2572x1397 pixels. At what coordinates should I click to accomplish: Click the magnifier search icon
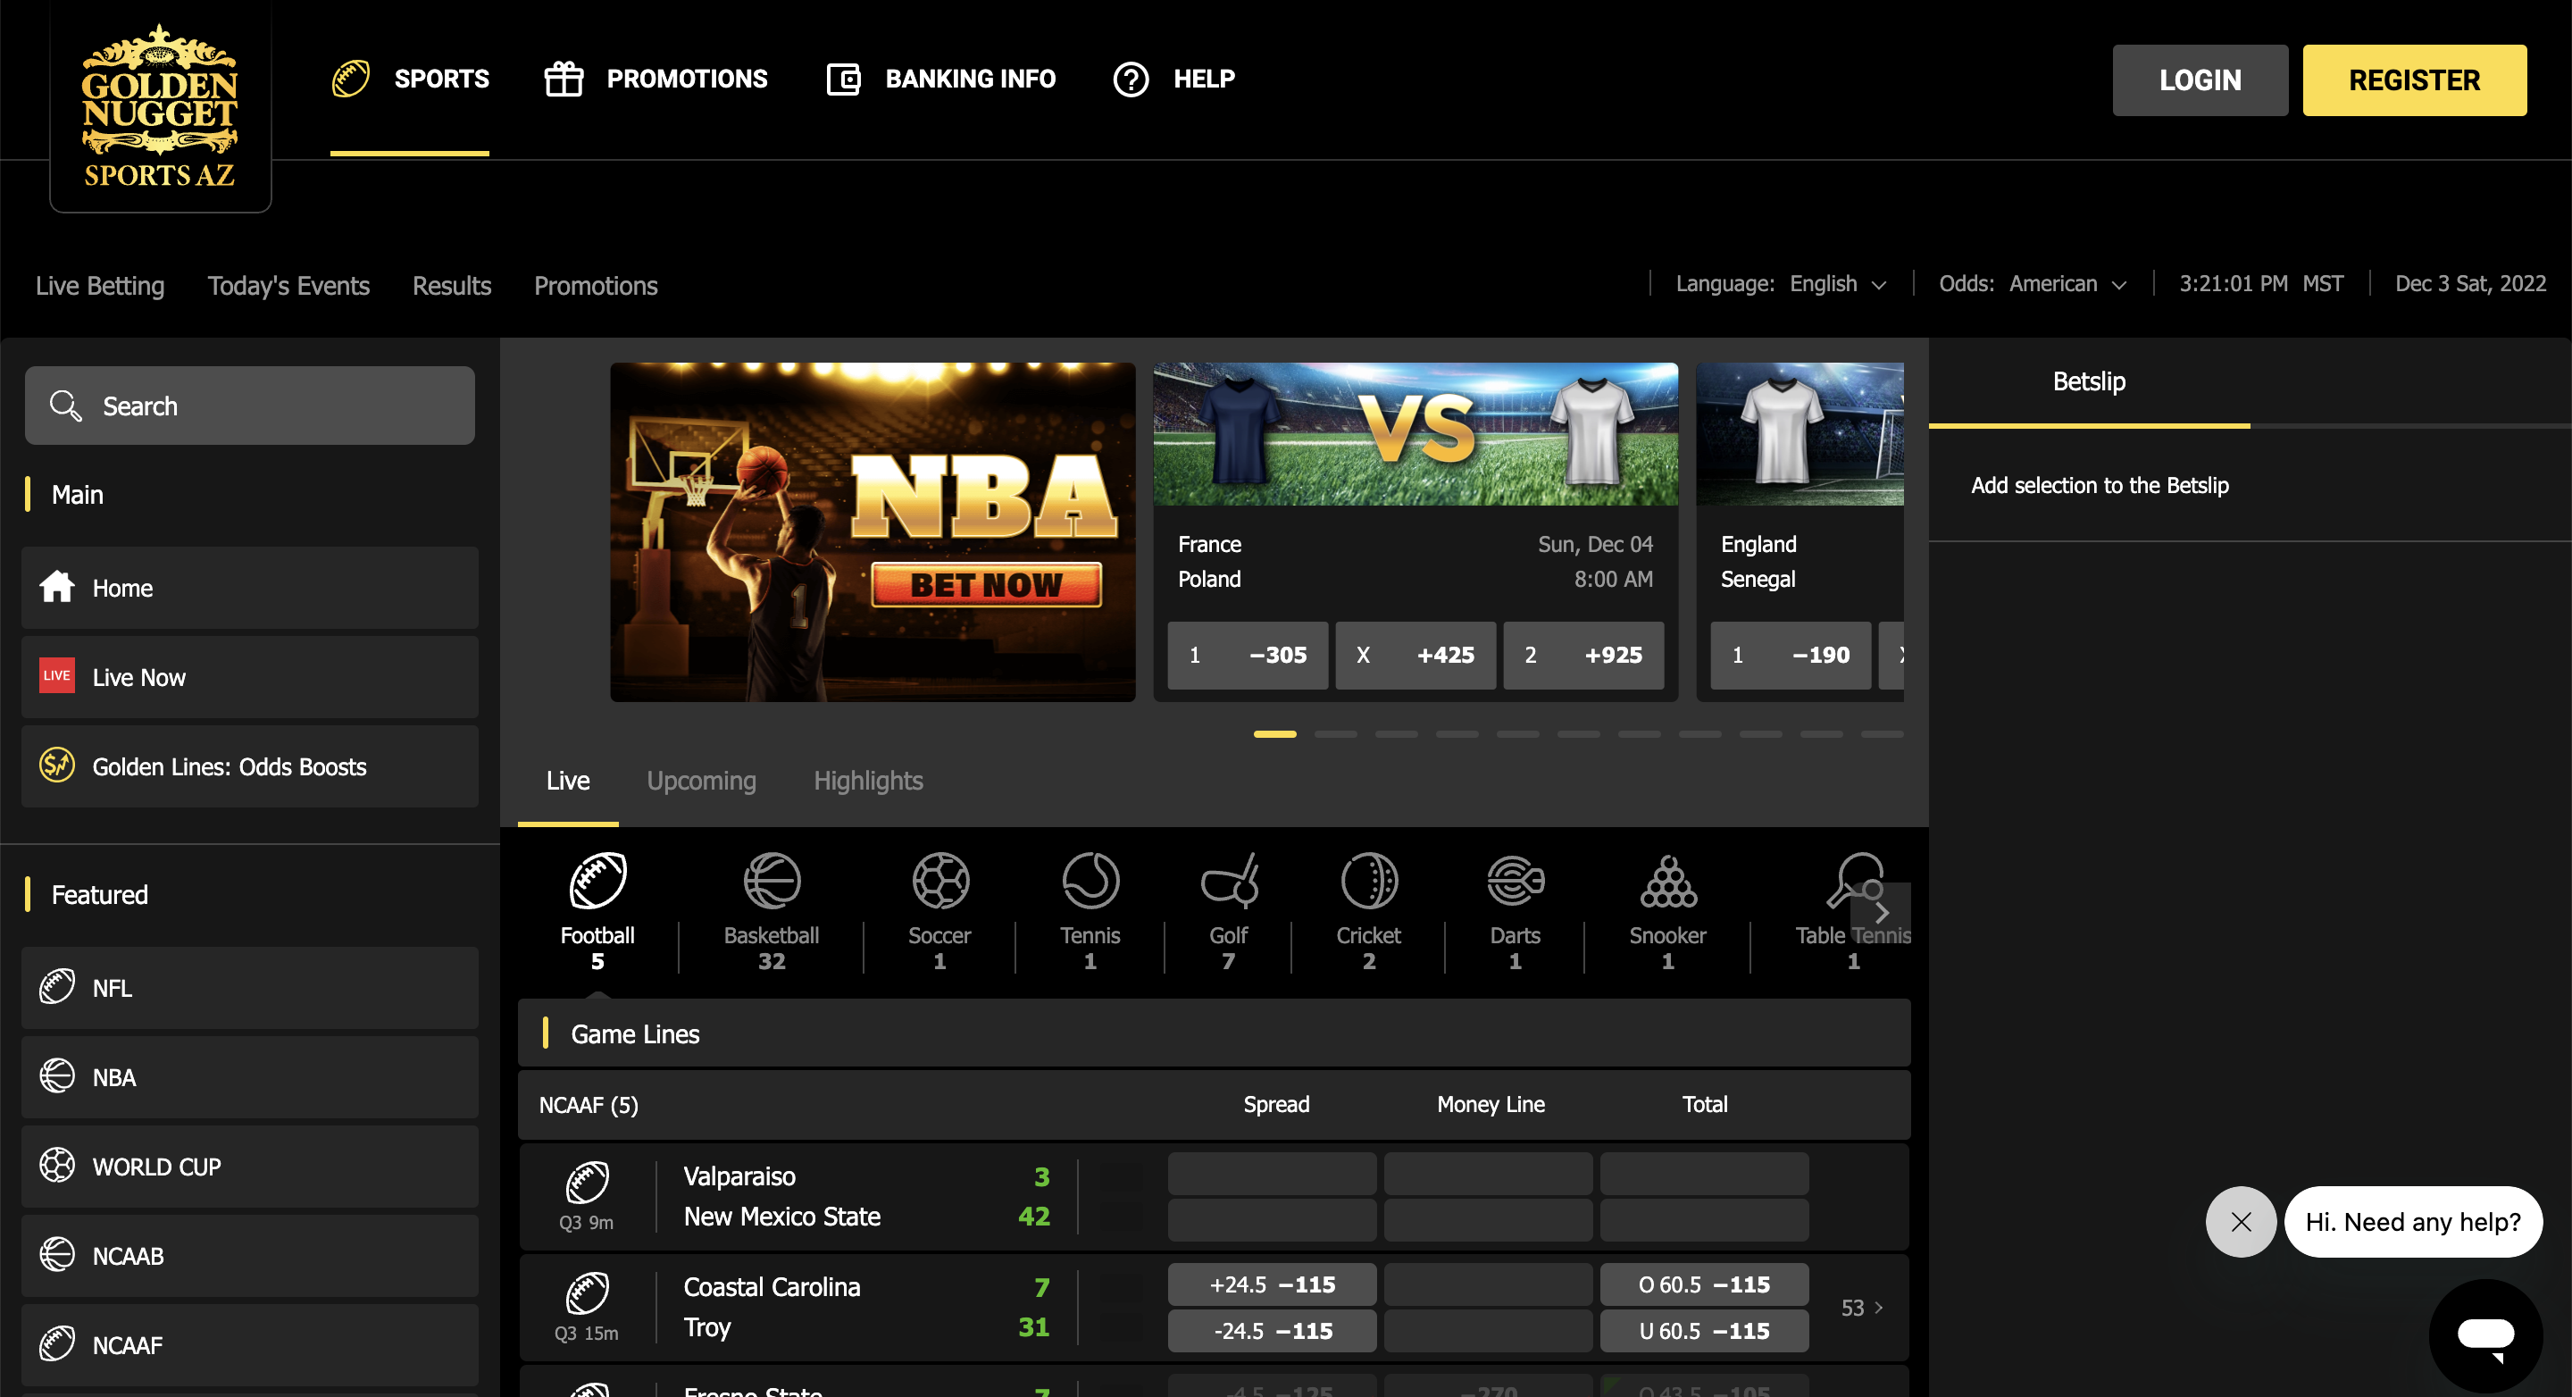(x=66, y=406)
